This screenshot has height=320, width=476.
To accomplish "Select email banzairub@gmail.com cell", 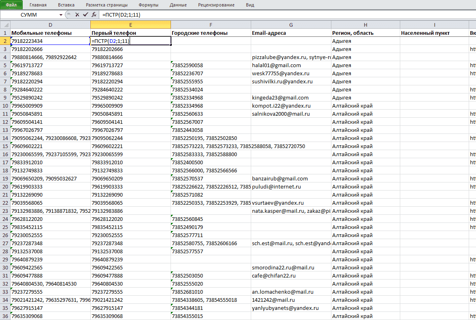I will click(291, 178).
